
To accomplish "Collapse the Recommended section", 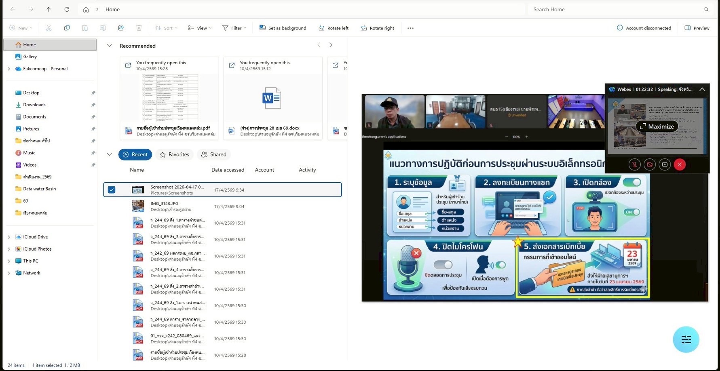I will (x=109, y=46).
